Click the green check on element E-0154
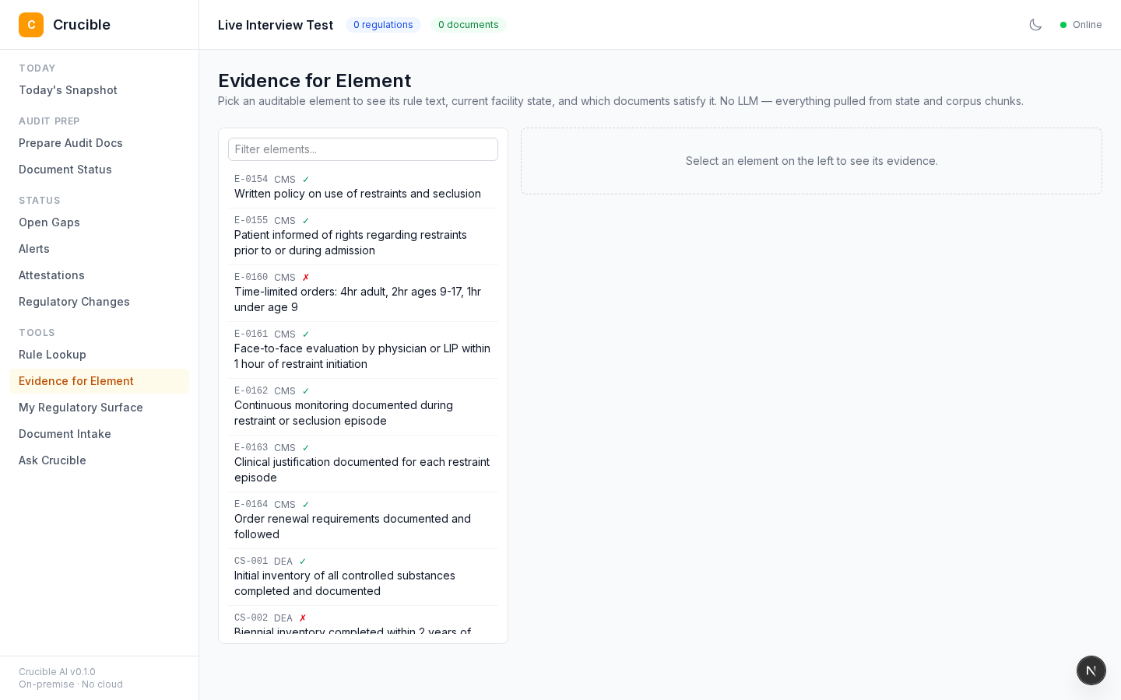 [305, 179]
